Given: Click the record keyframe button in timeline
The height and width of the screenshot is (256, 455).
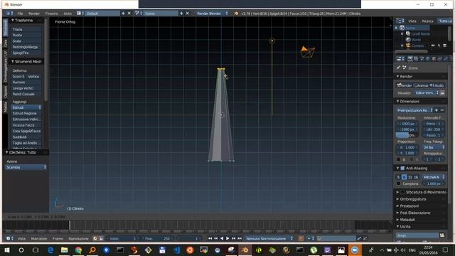Looking at the screenshot, I should click(x=301, y=238).
